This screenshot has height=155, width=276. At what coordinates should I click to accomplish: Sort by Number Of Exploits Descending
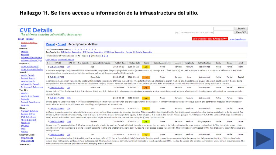point(139,52)
